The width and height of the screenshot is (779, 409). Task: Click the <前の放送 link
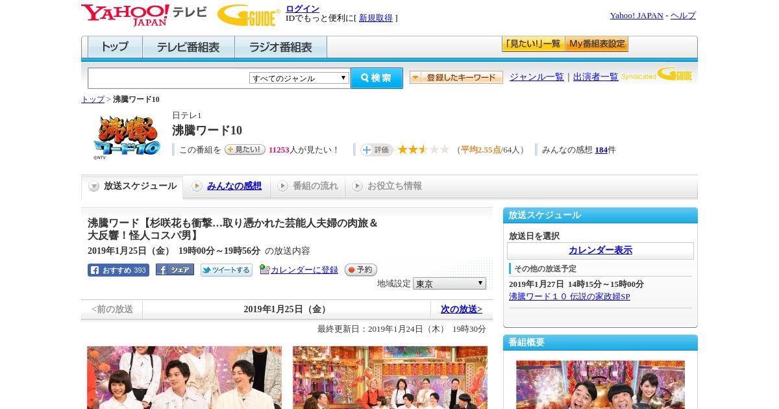click(112, 310)
